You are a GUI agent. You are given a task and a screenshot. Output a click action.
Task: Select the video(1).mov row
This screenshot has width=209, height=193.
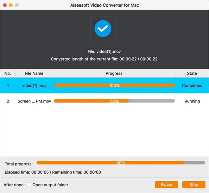(x=104, y=85)
